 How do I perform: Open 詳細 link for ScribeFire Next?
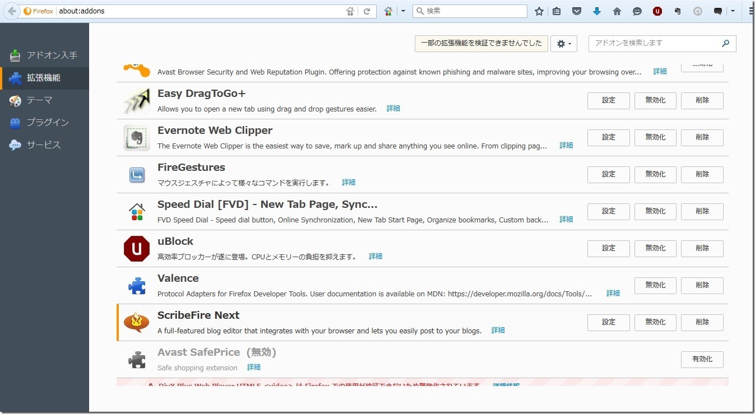pyautogui.click(x=498, y=331)
